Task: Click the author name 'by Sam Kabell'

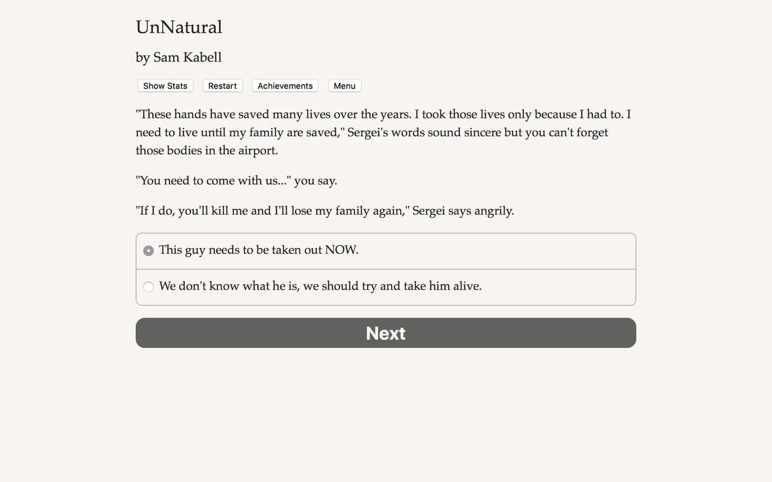Action: click(x=178, y=57)
